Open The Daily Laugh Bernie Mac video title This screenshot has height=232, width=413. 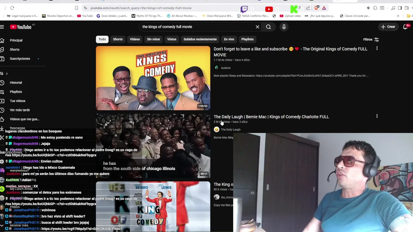click(271, 117)
